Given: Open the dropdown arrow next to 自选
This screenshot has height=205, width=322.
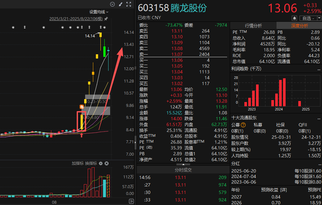Looking at the screenshot, I should (x=319, y=18).
